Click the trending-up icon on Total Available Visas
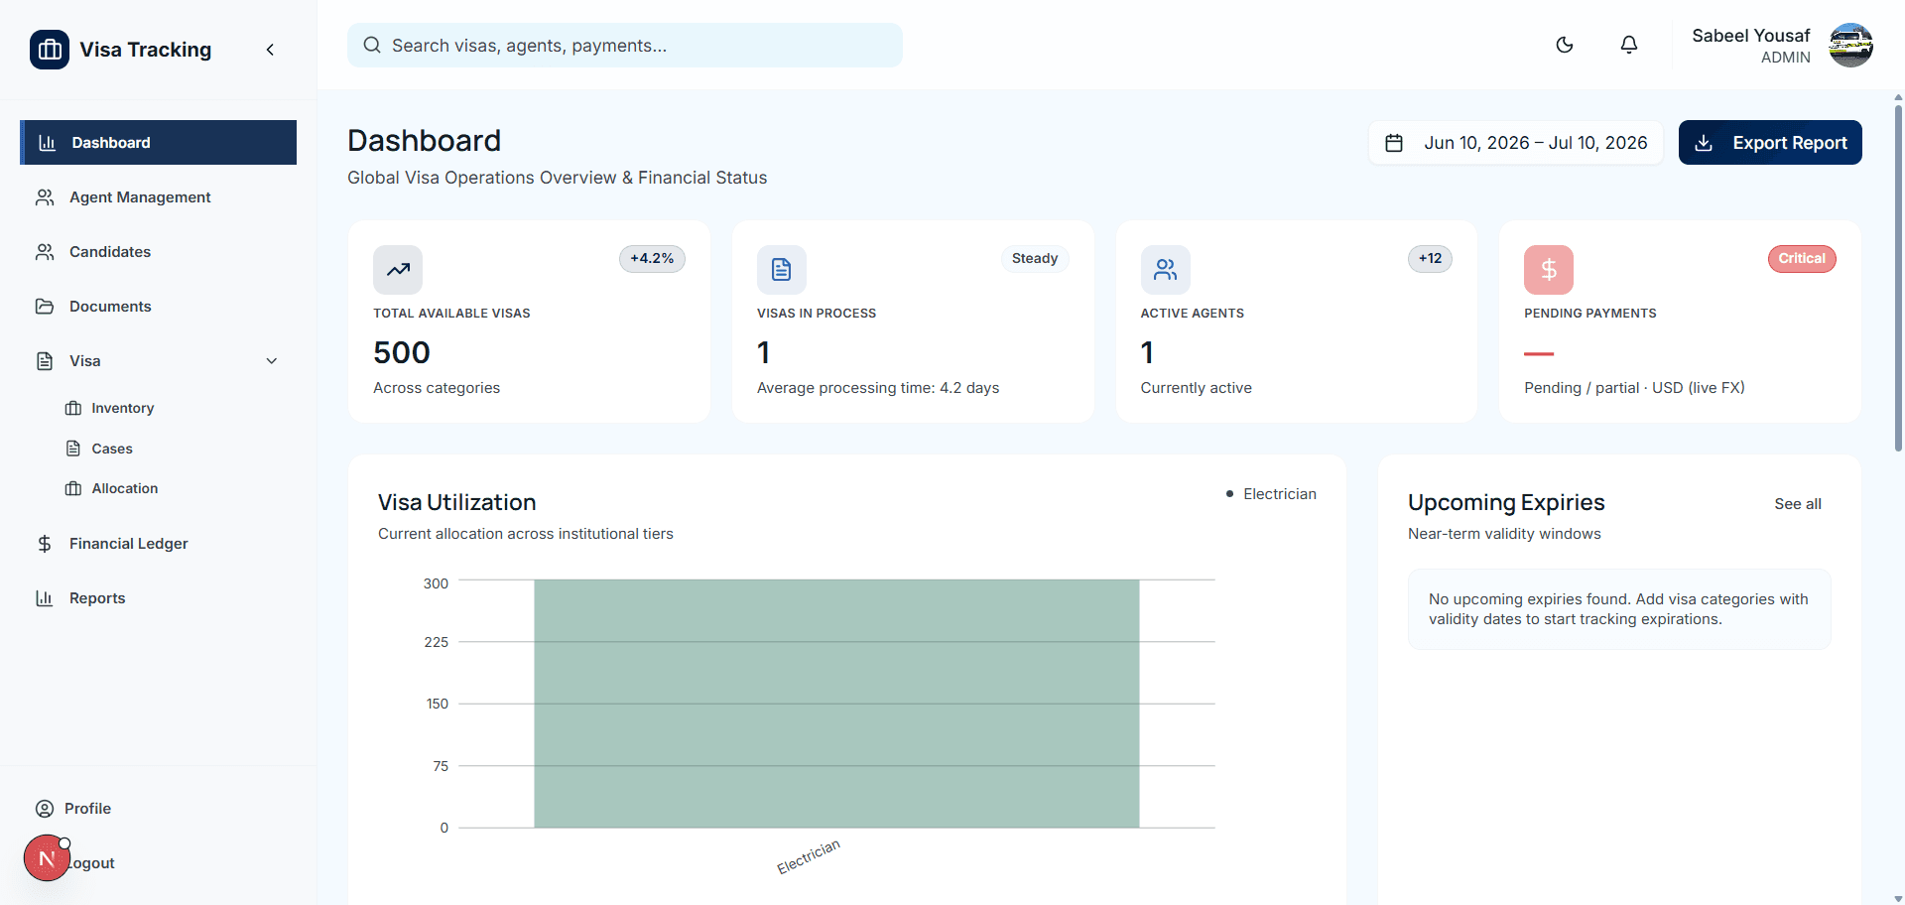This screenshot has width=1905, height=905. (x=398, y=270)
